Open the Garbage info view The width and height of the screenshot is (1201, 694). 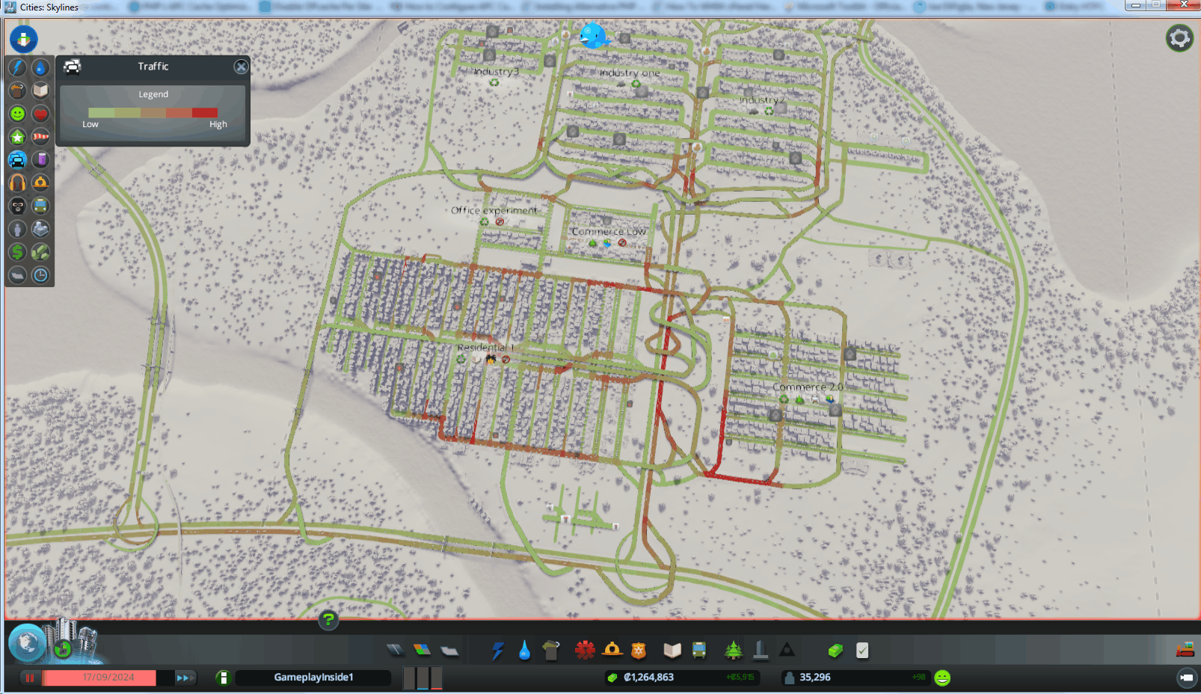(17, 90)
